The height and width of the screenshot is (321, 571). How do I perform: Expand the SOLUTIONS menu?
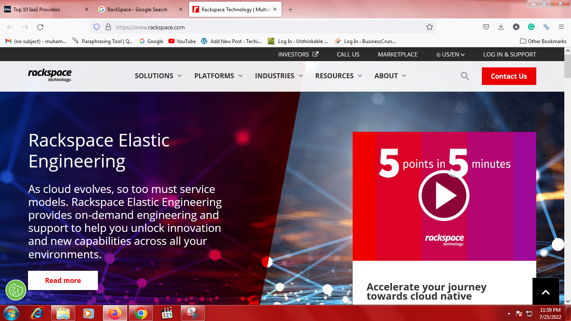click(x=158, y=76)
